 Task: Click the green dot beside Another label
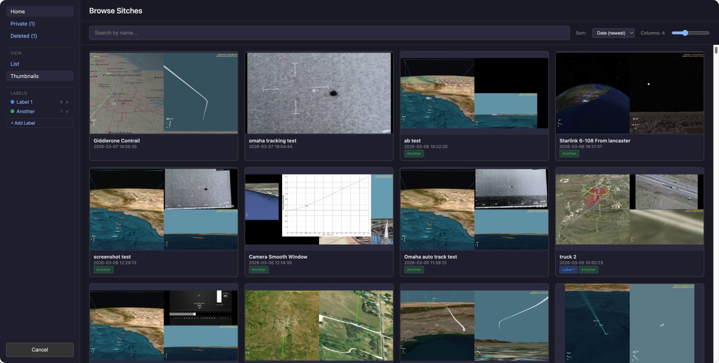click(13, 112)
